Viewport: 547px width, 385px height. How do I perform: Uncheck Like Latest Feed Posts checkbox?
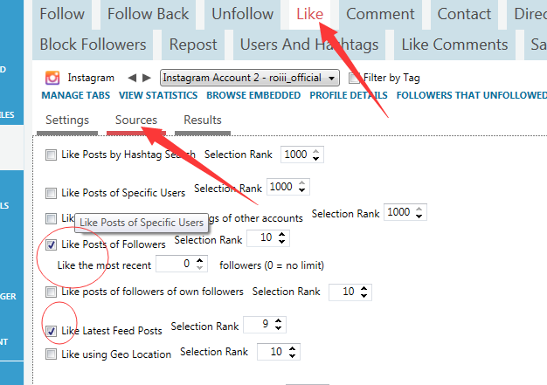click(x=51, y=331)
